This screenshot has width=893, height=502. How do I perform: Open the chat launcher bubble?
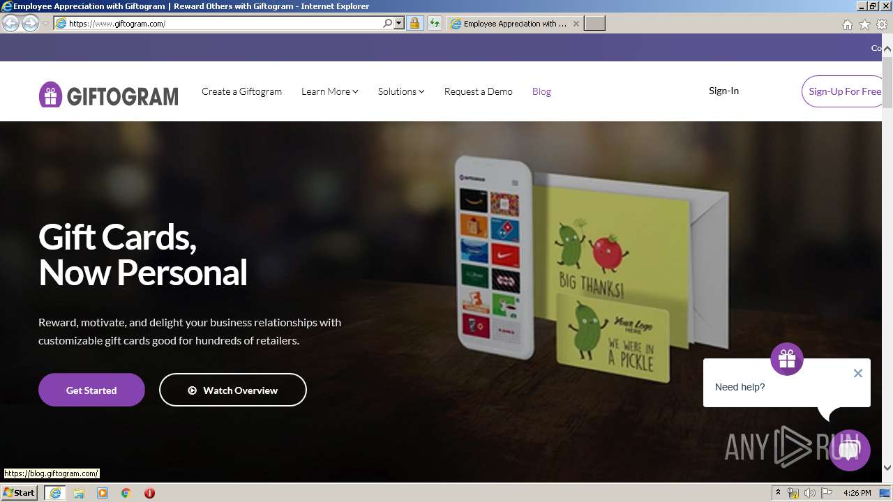point(849,450)
